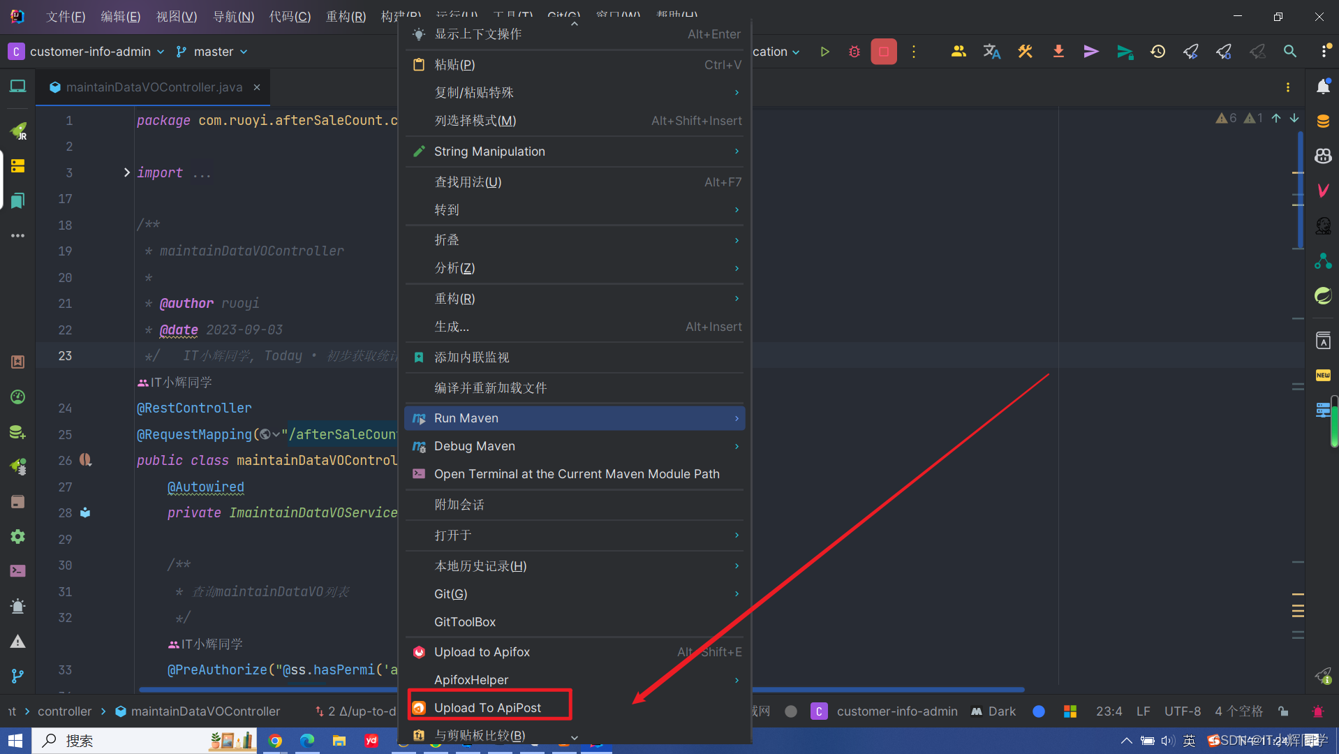Screen dimensions: 1339x754
Task: Open Windows Start menu
Action: 15,741
